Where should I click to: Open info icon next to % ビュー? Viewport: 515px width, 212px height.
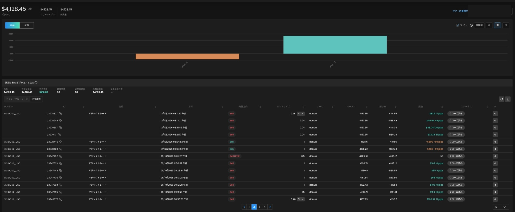click(471, 25)
